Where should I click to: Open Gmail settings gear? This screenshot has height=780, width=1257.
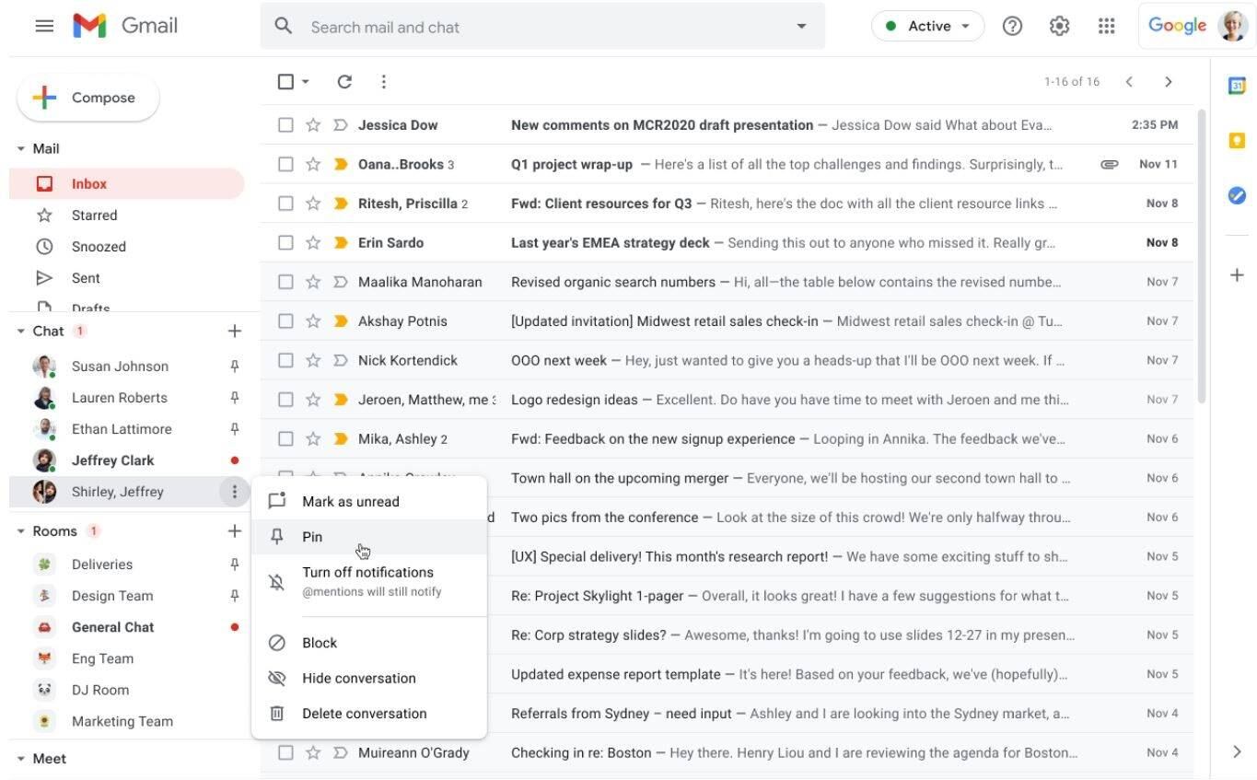tap(1059, 26)
